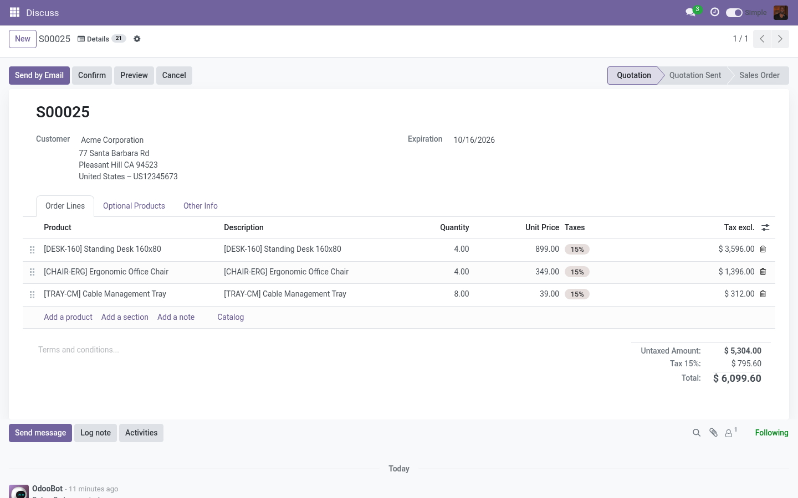This screenshot has width=798, height=498.
Task: Toggle the Simple mode switch
Action: click(734, 13)
